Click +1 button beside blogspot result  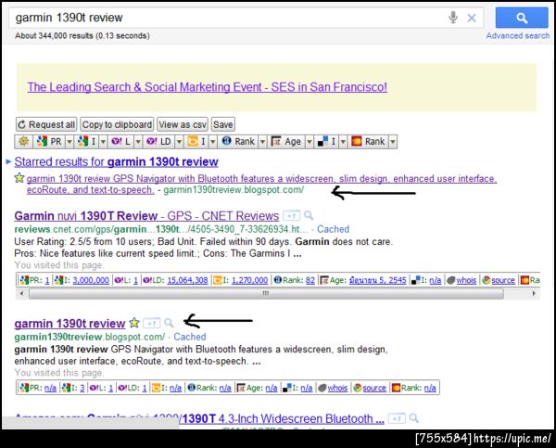151,323
